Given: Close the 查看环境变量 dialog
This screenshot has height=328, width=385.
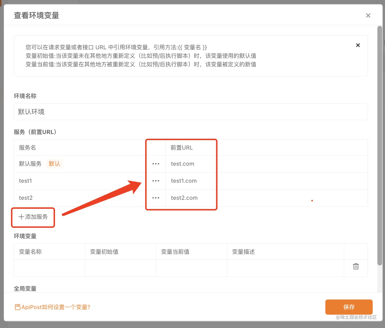Looking at the screenshot, I should click(368, 16).
